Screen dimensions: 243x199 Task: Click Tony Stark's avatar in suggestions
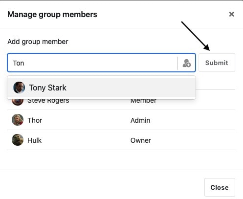pyautogui.click(x=19, y=88)
